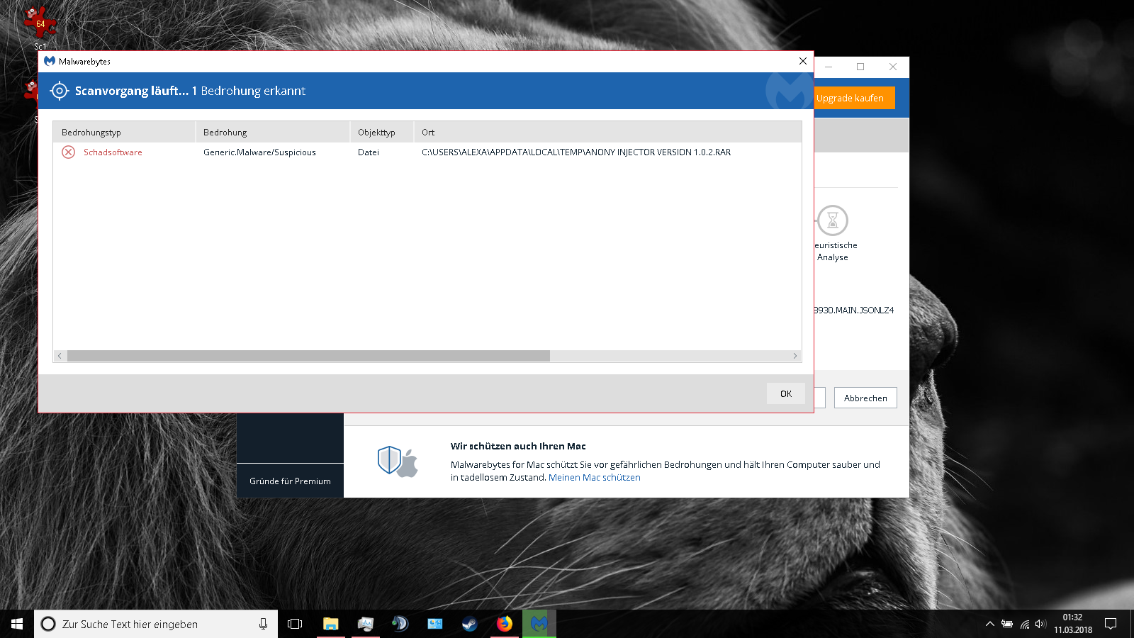Click the Abbrechen button in the scan window
This screenshot has width=1134, height=638.
865,398
